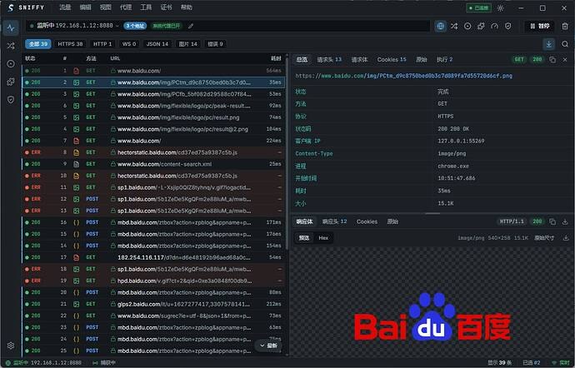Image resolution: width=575 pixels, height=368 pixels.
Task: Toggle auto-scroll download arrow button
Action: pos(548,44)
